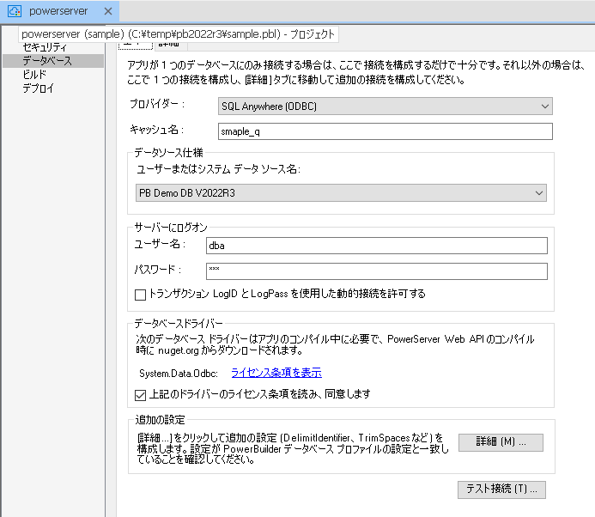Click the データソース仕様 group heading
Viewport: 595px width, 517px height.
[x=168, y=153]
